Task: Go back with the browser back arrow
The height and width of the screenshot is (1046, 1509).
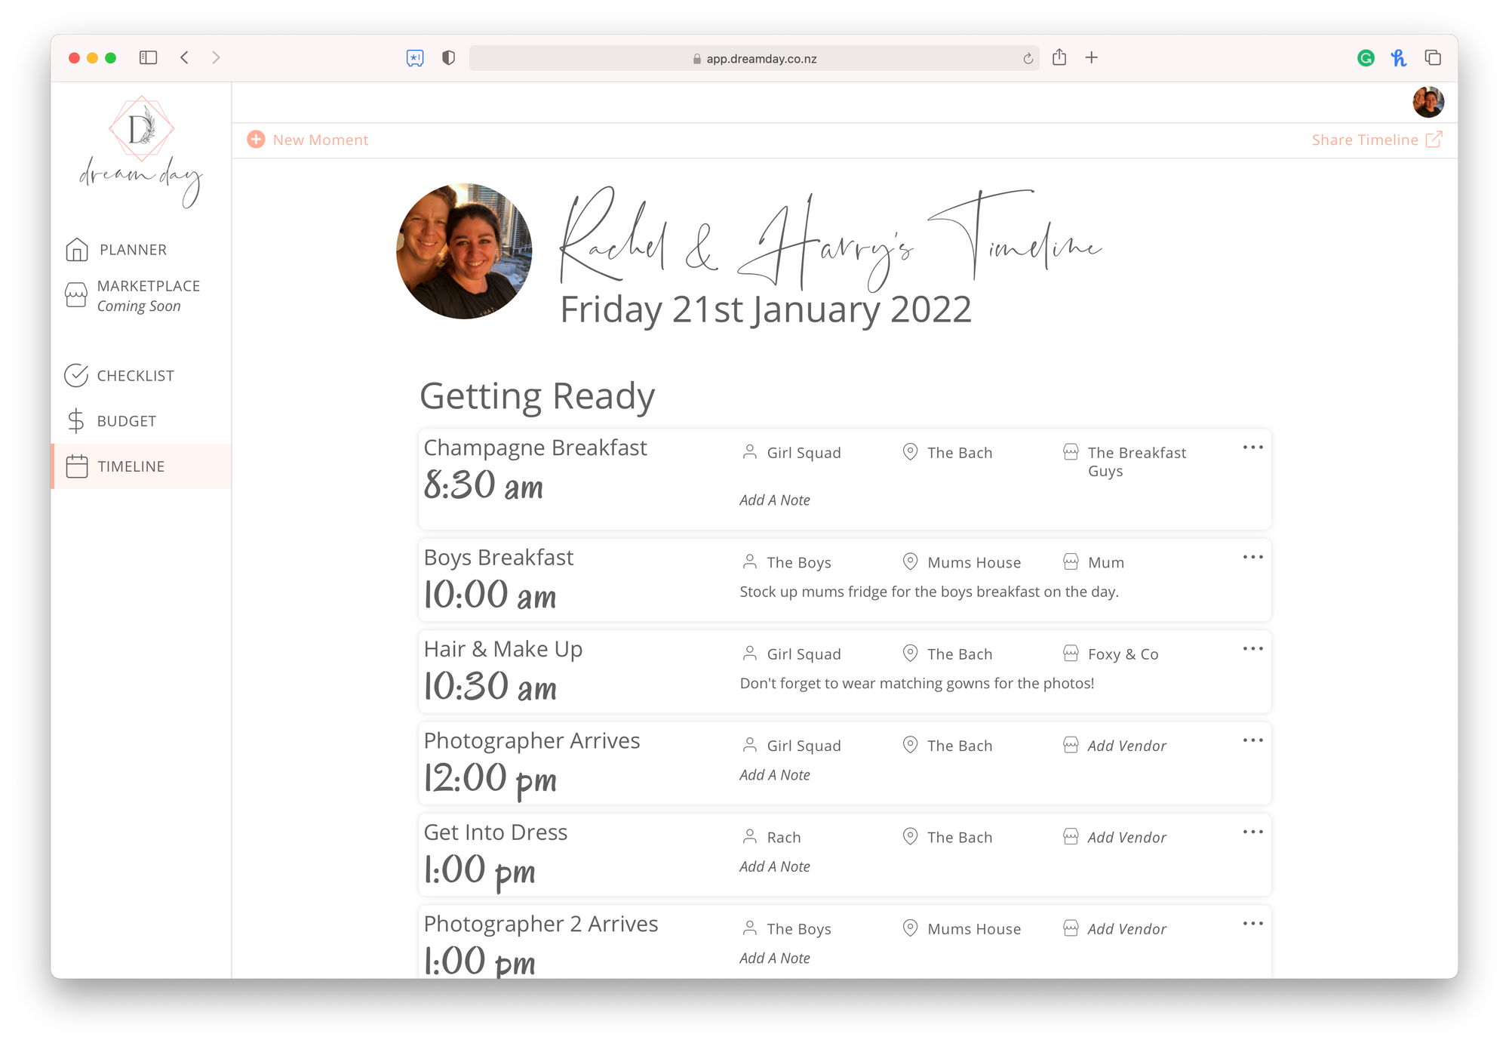Action: click(184, 57)
